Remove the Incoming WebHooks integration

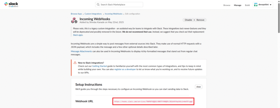[x=200, y=20]
